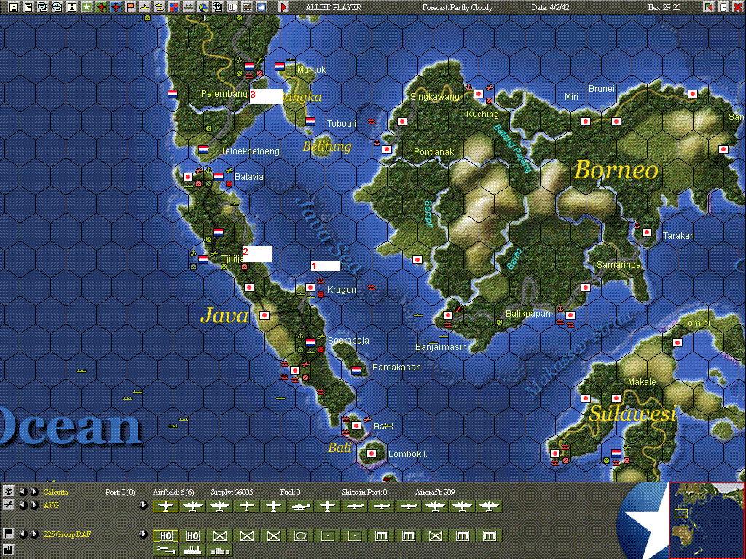The height and width of the screenshot is (559, 746).
Task: Open the document list icon in top toolbar
Action: [x=28, y=7]
